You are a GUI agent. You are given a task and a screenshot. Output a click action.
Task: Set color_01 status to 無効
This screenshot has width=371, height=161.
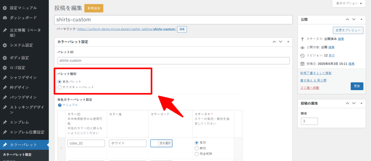tap(196, 148)
